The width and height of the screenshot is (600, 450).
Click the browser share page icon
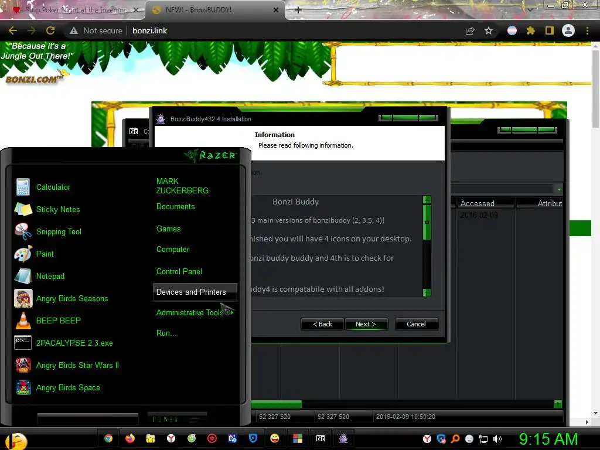coord(470,30)
